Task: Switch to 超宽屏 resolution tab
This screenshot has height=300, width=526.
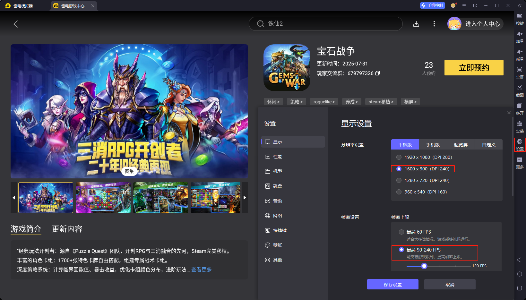Action: point(461,145)
